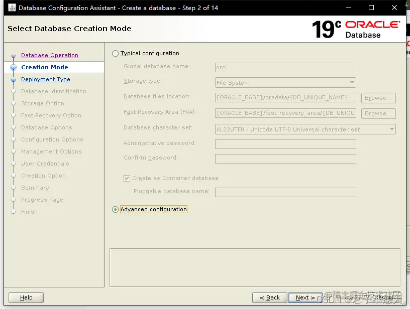The height and width of the screenshot is (309, 410).
Task: Click the Progress Page step
Action: coord(42,200)
